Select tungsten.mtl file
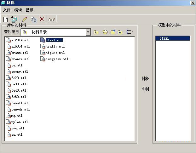Image resolution: width=196 pixels, height=153 pixels. 55,59
